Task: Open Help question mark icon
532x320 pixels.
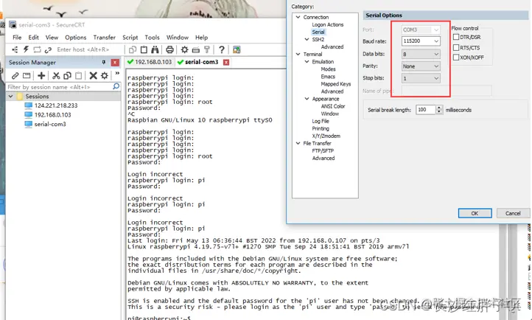Action: click(222, 49)
